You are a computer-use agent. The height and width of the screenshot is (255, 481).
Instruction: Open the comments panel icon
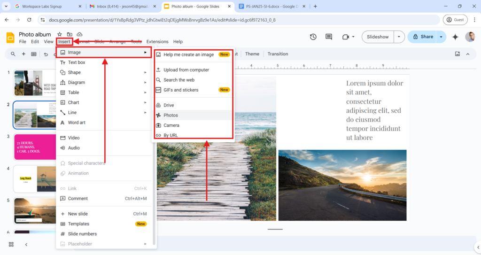point(329,37)
